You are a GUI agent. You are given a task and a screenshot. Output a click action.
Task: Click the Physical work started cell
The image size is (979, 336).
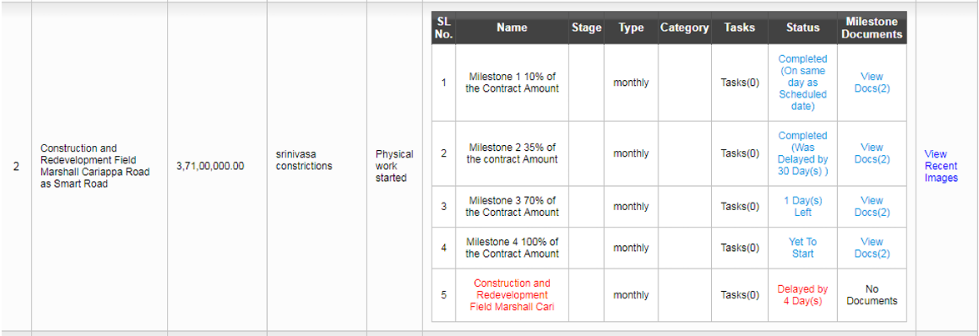coord(394,166)
